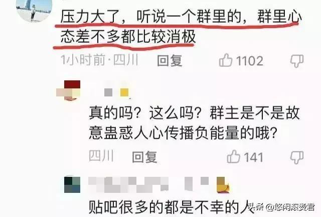
Task: Tap the orange badge beside third commenter's name
Action: pyautogui.click(x=223, y=185)
